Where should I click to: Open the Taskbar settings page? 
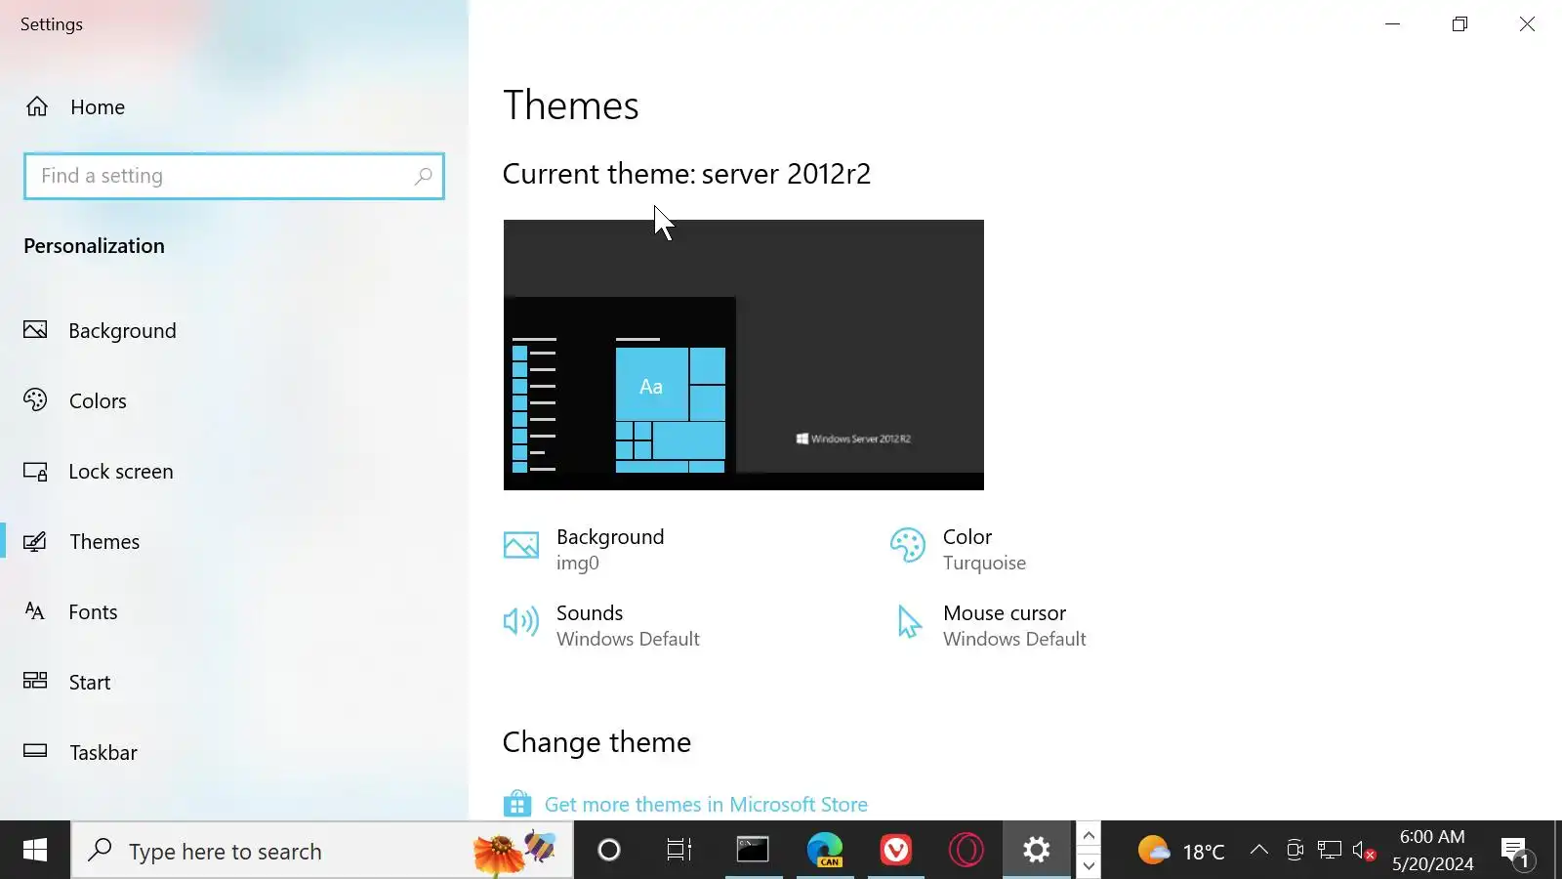pos(234,752)
